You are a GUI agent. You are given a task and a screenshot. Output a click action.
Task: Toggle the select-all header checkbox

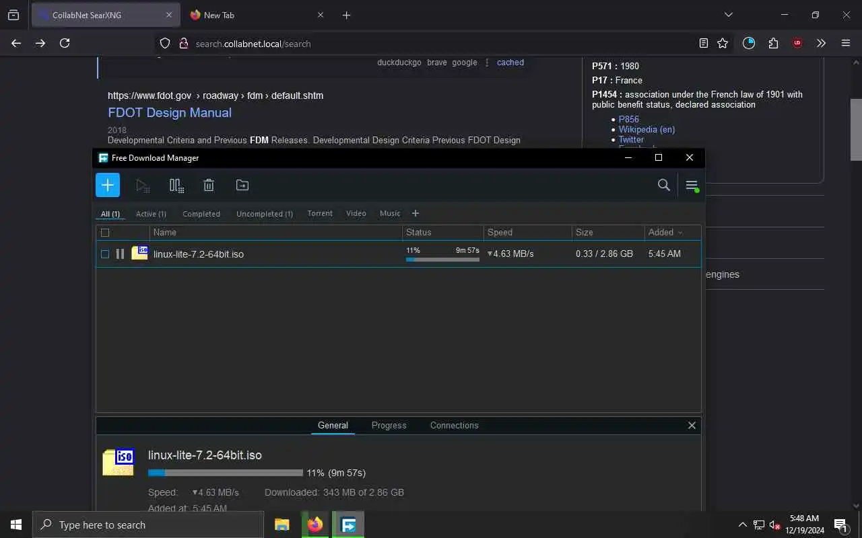point(105,233)
